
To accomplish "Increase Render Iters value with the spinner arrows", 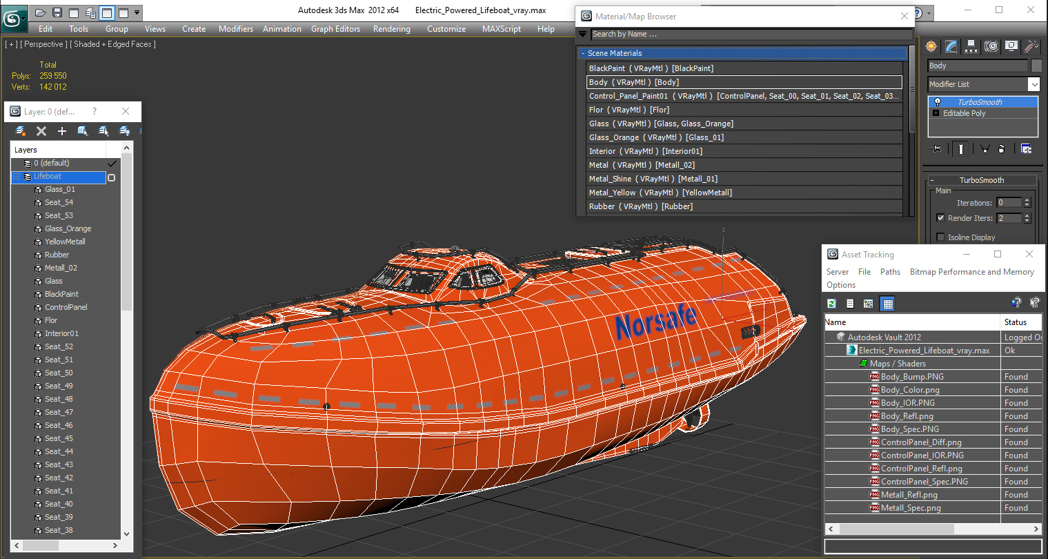I will pyautogui.click(x=1027, y=215).
